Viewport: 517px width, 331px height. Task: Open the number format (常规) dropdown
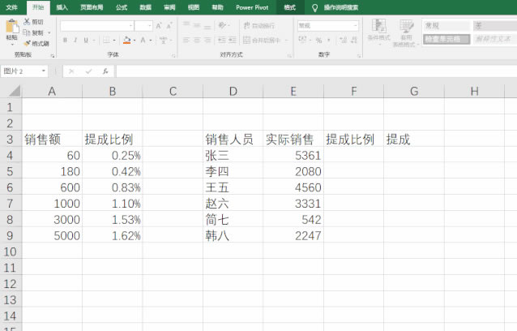[355, 25]
